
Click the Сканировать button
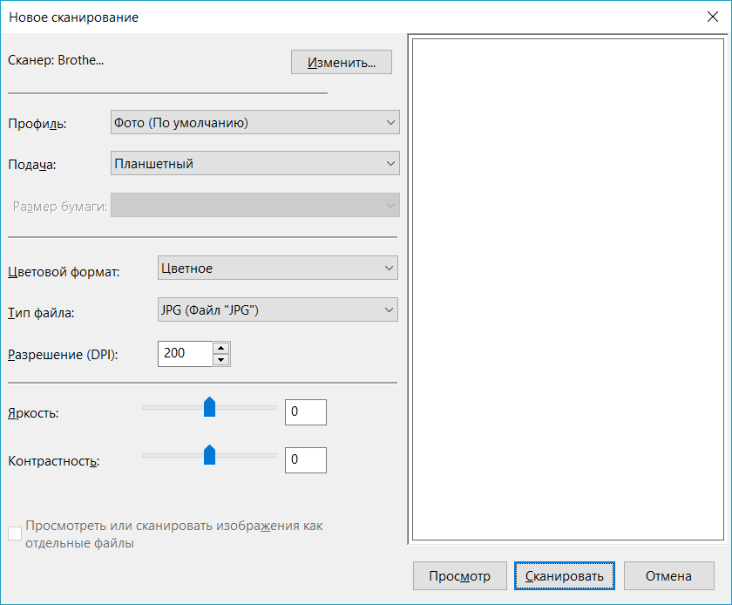(x=565, y=576)
